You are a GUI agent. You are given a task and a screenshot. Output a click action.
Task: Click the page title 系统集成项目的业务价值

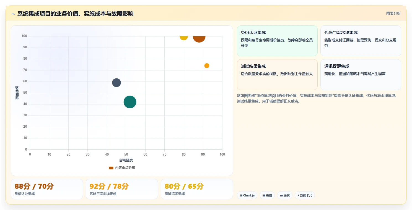tap(75, 14)
